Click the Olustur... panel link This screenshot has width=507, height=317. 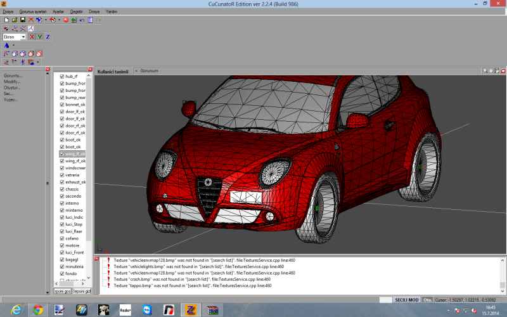click(x=13, y=87)
